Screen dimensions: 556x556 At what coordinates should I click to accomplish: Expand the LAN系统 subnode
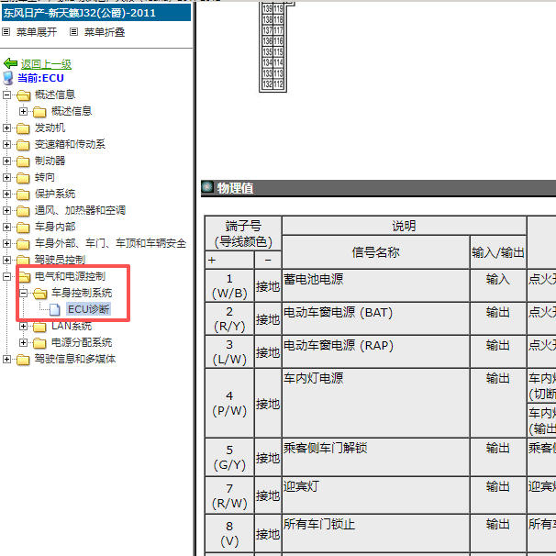pyautogui.click(x=23, y=326)
